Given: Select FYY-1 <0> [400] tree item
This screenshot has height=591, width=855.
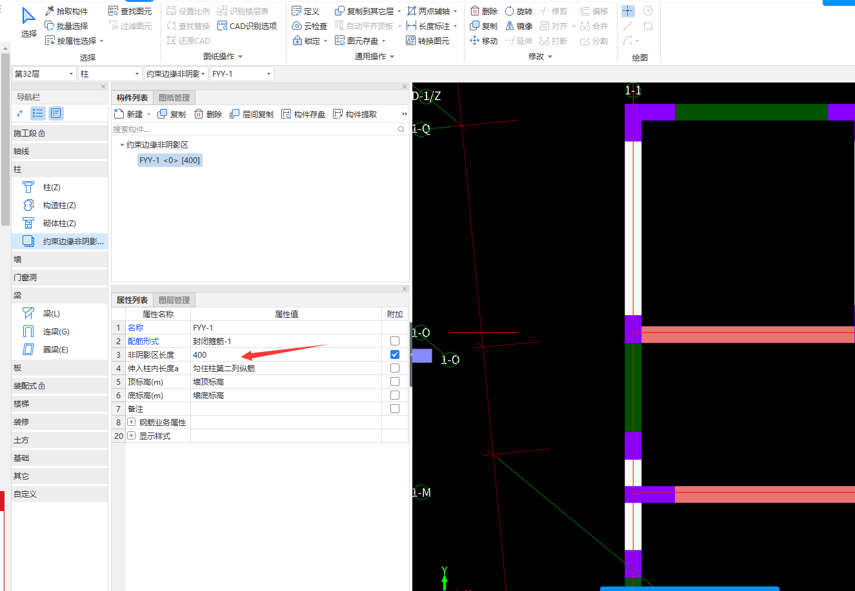Looking at the screenshot, I should tap(170, 160).
